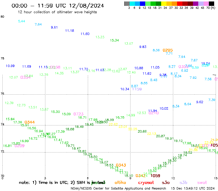Click the pink time label 0209

tap(19, 146)
